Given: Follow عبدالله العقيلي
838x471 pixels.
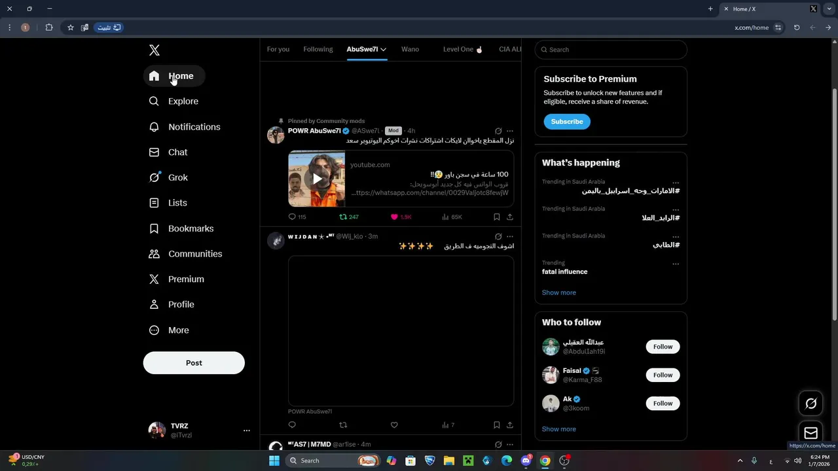Looking at the screenshot, I should tap(663, 347).
